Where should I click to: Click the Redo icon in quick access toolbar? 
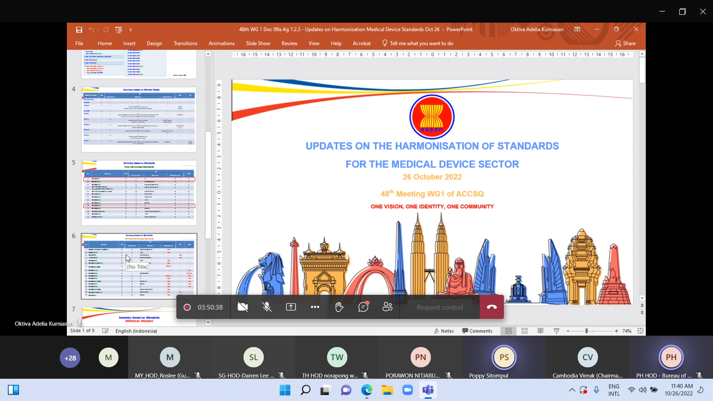[x=106, y=30]
